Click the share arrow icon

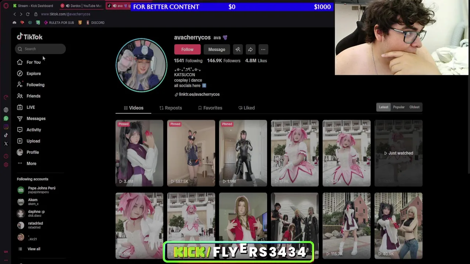tap(250, 49)
